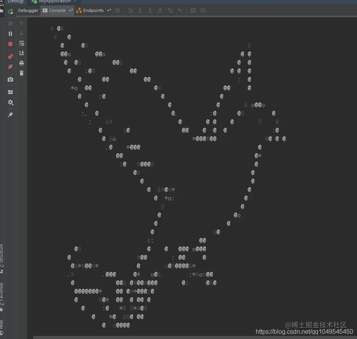Image resolution: width=357 pixels, height=339 pixels.
Task: Click the Evaluate Expression calculator icon
Action: tap(193, 10)
